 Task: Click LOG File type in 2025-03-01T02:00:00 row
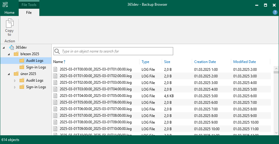[x=148, y=83]
